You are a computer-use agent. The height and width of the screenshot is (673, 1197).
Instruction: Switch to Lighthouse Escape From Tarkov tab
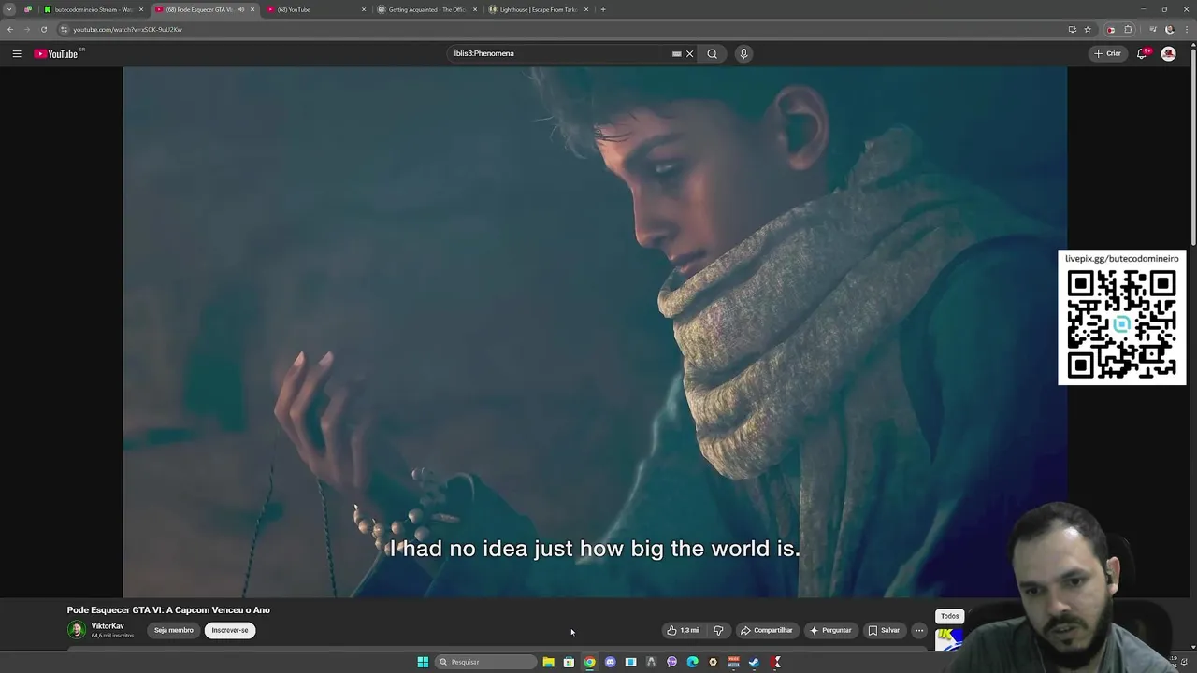pyautogui.click(x=538, y=9)
